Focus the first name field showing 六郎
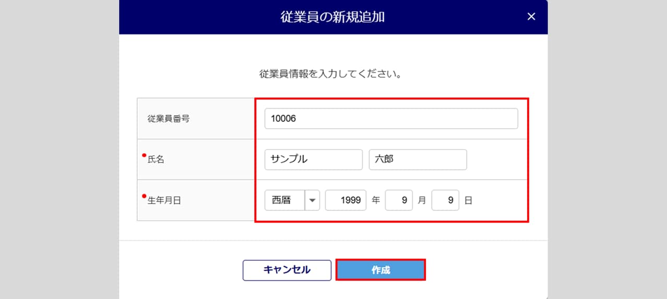Image resolution: width=667 pixels, height=299 pixels. point(418,159)
